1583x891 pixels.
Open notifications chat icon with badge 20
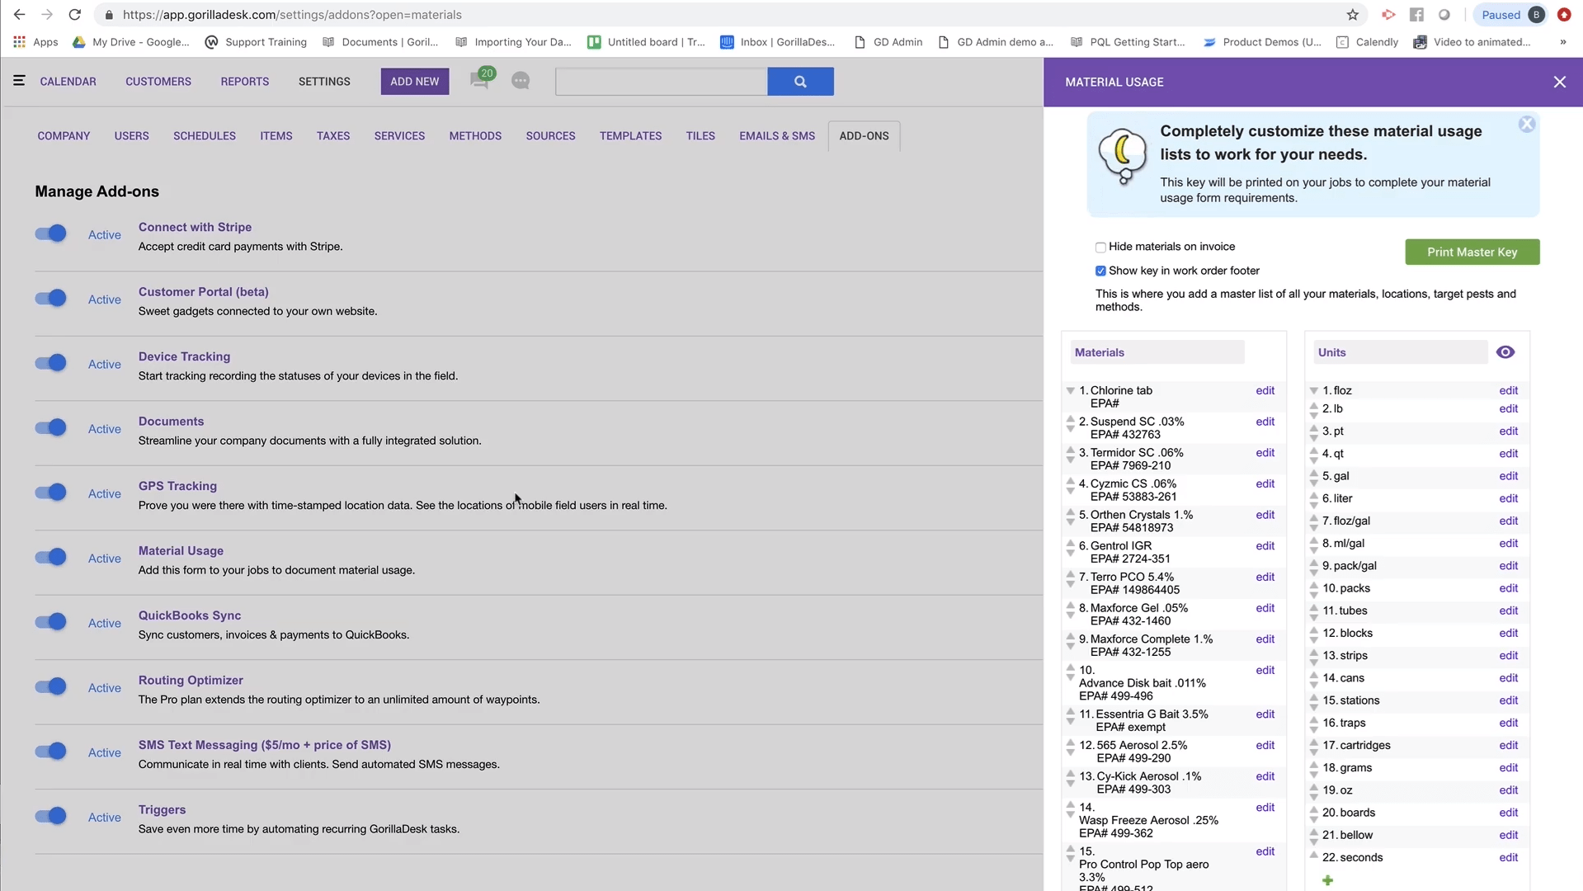479,80
